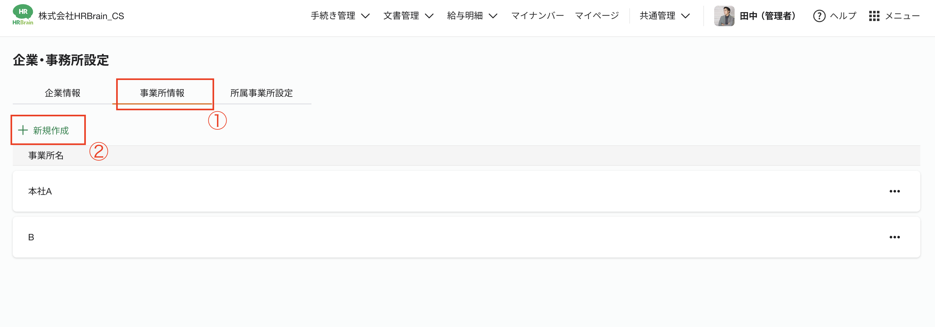The height and width of the screenshot is (327, 935).
Task: Click the question mark help icon
Action: pos(819,16)
